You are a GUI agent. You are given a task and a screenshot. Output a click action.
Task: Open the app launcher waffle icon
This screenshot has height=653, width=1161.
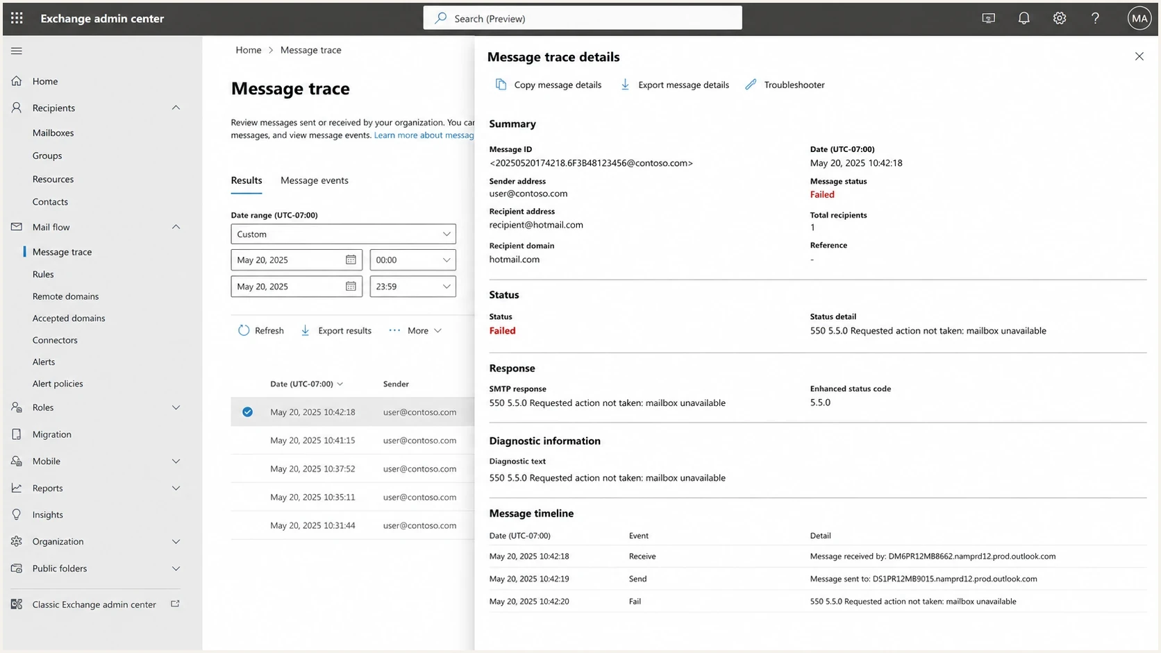click(x=17, y=18)
